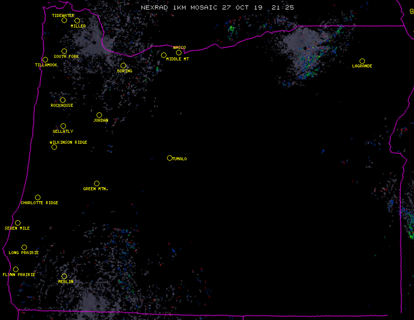
Task: Pick the Boring station circle marker
Action: 123,66
